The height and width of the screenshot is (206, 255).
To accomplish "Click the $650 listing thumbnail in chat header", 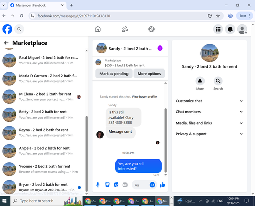I will pos(98,62).
